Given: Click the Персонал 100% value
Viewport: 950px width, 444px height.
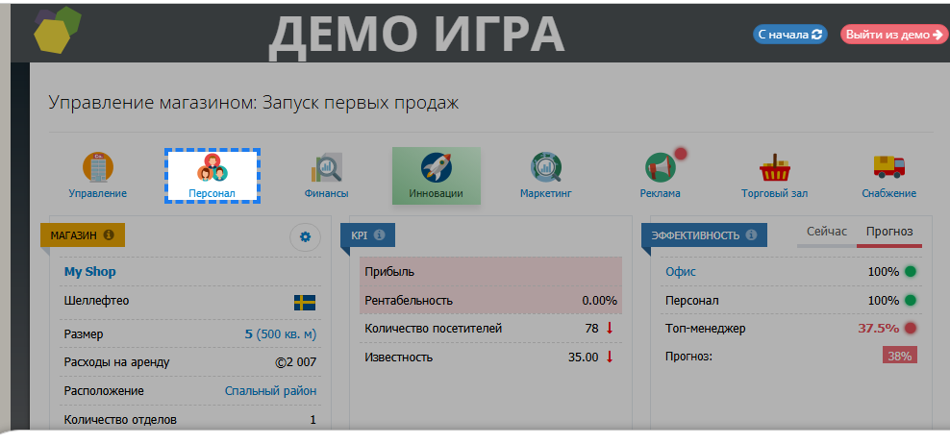Looking at the screenshot, I should point(884,301).
